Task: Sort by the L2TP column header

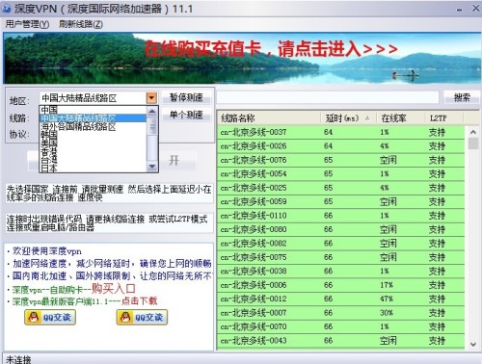Action: tap(444, 118)
